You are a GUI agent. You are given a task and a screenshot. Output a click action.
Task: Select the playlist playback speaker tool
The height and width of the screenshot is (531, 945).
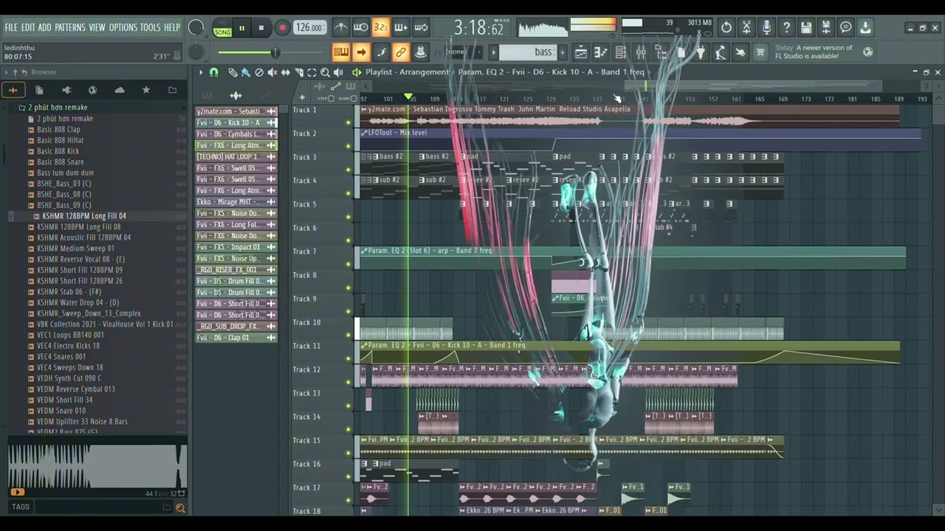(x=338, y=72)
